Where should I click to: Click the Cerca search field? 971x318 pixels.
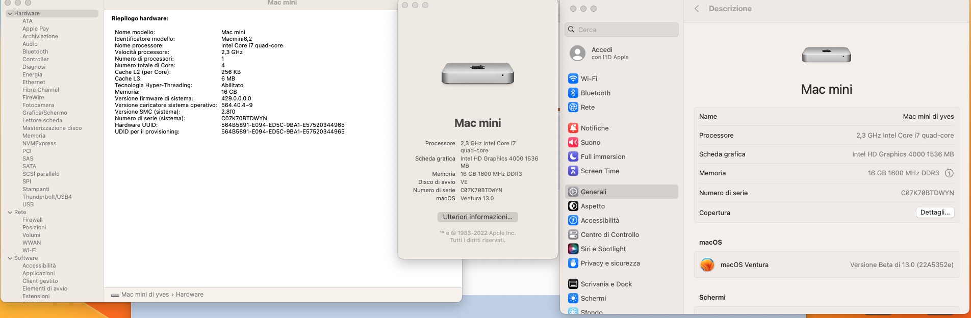click(x=622, y=30)
